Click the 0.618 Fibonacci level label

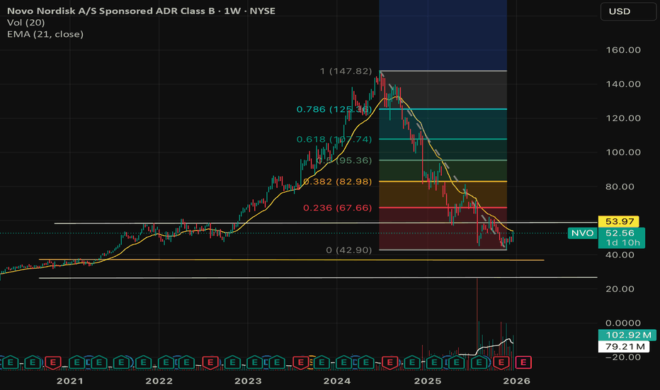pos(334,140)
